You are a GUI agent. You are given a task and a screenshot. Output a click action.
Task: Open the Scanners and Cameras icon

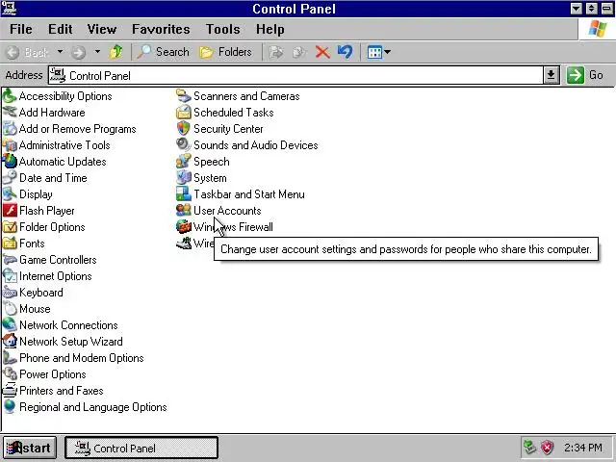coord(184,96)
